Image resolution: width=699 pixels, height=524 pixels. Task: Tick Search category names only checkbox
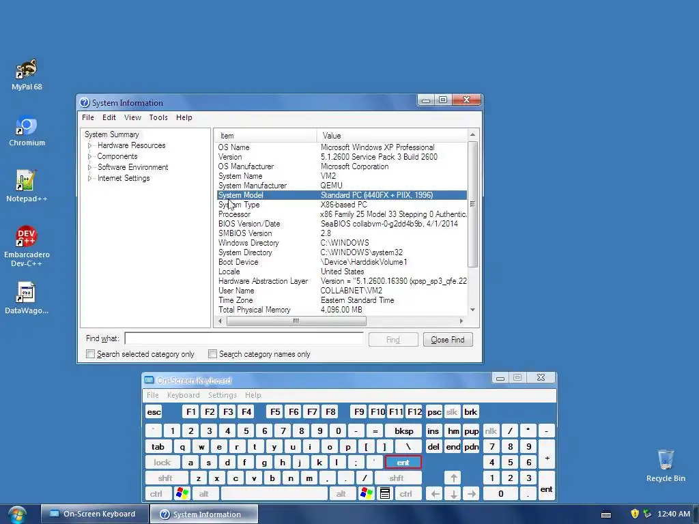(213, 354)
